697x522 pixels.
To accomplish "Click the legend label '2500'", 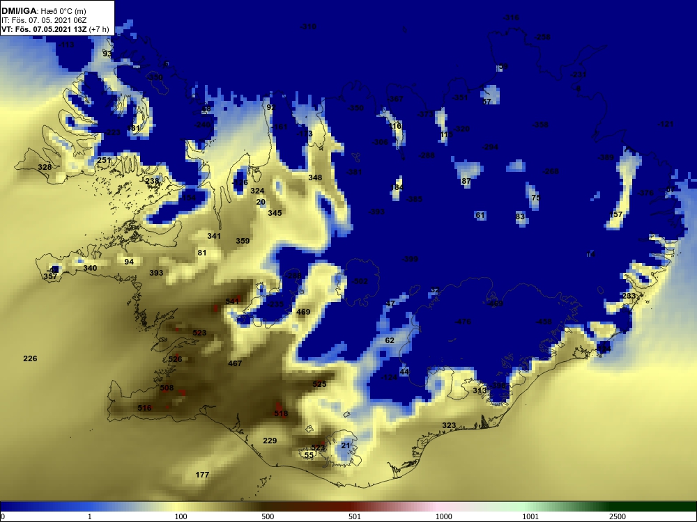I will point(618,516).
